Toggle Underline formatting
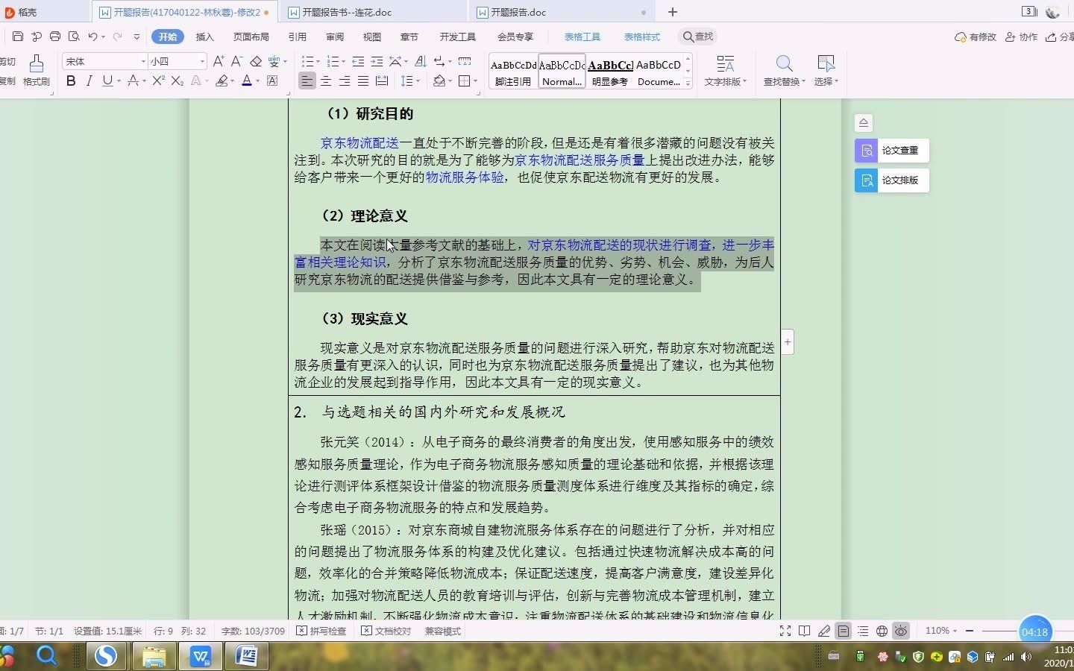The image size is (1074, 671). (107, 81)
